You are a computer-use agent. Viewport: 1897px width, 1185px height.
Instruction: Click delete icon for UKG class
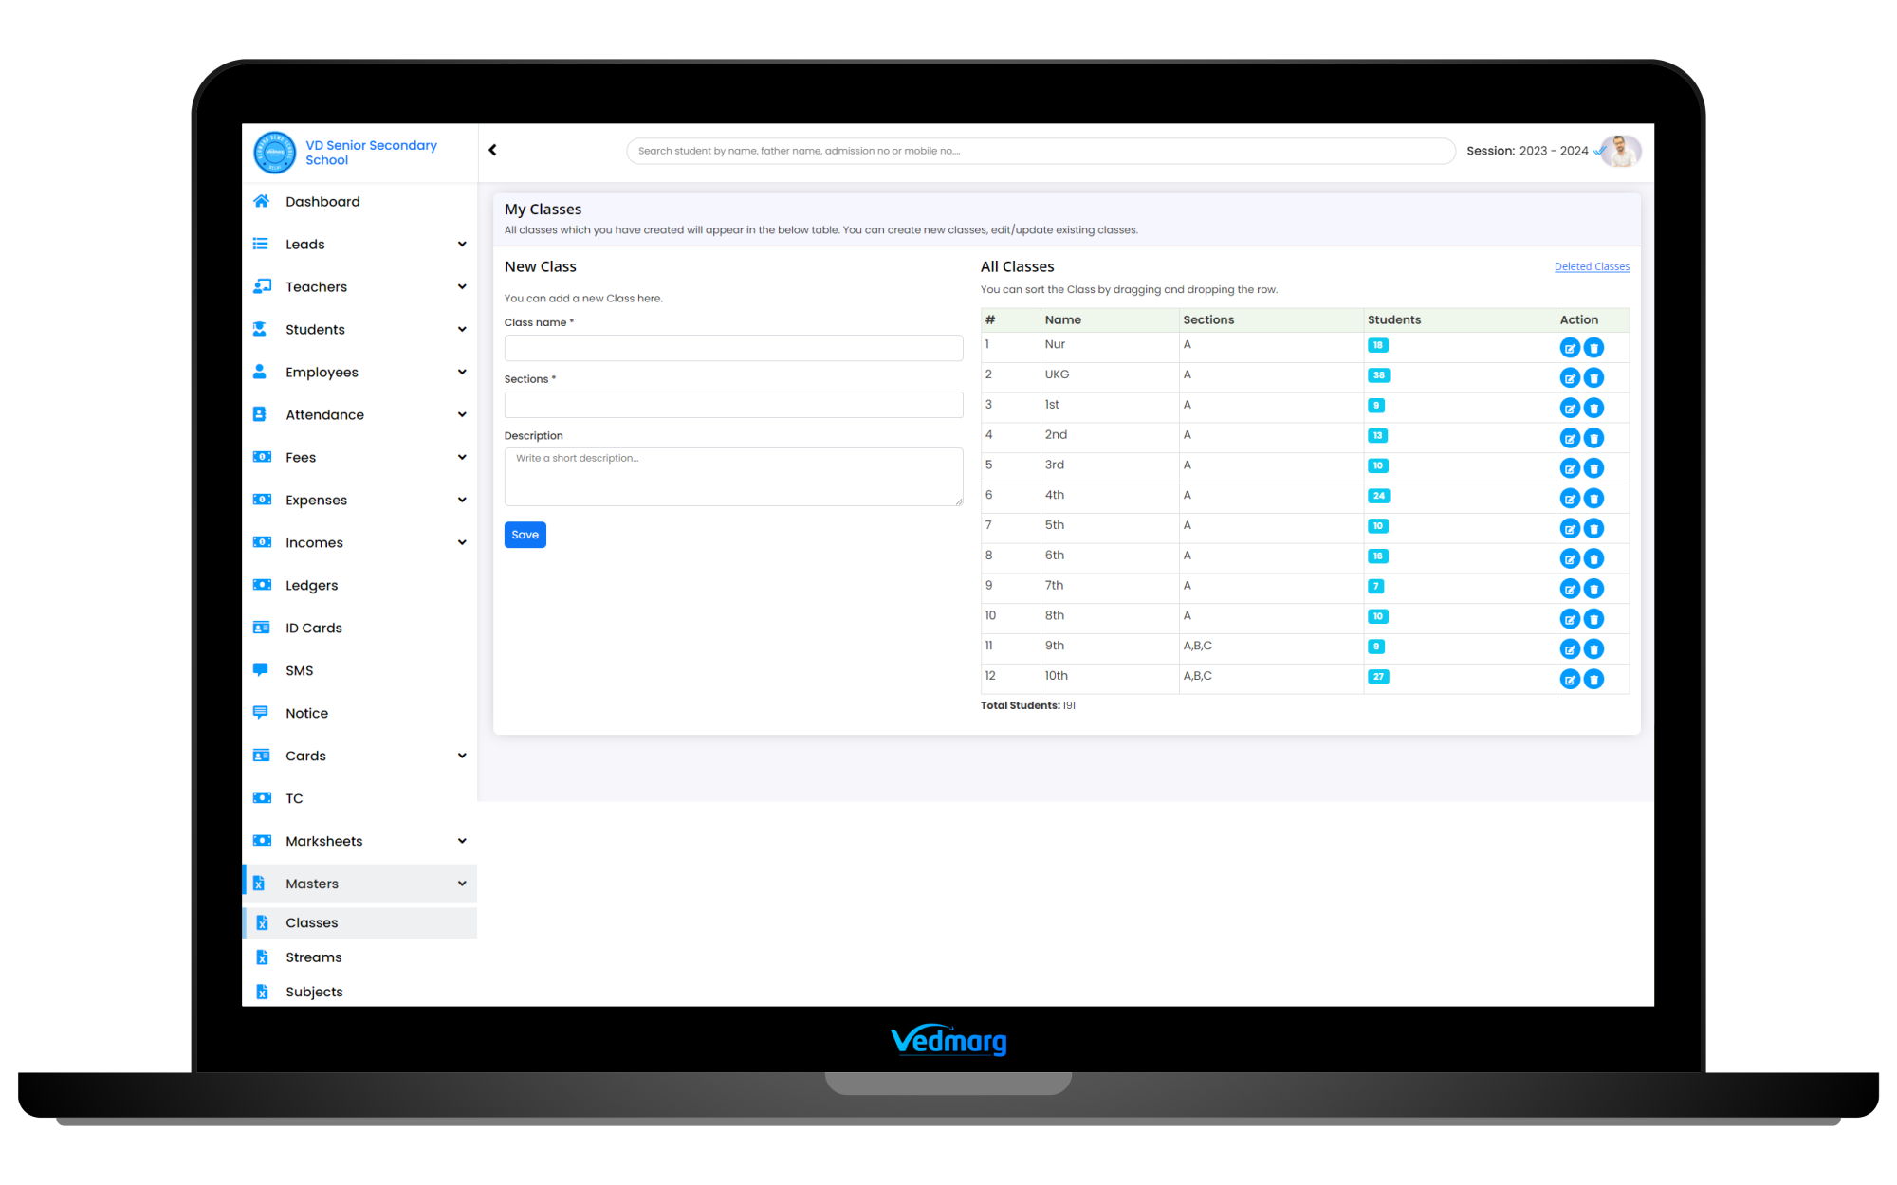[1593, 378]
